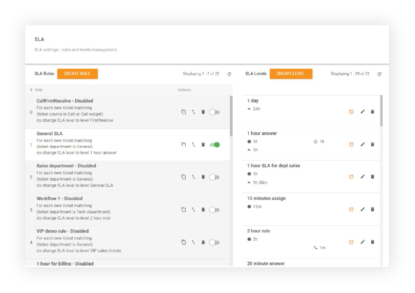The width and height of the screenshot is (415, 293).
Task: Click the SLA Levels list scrollbar
Action: tap(381, 111)
